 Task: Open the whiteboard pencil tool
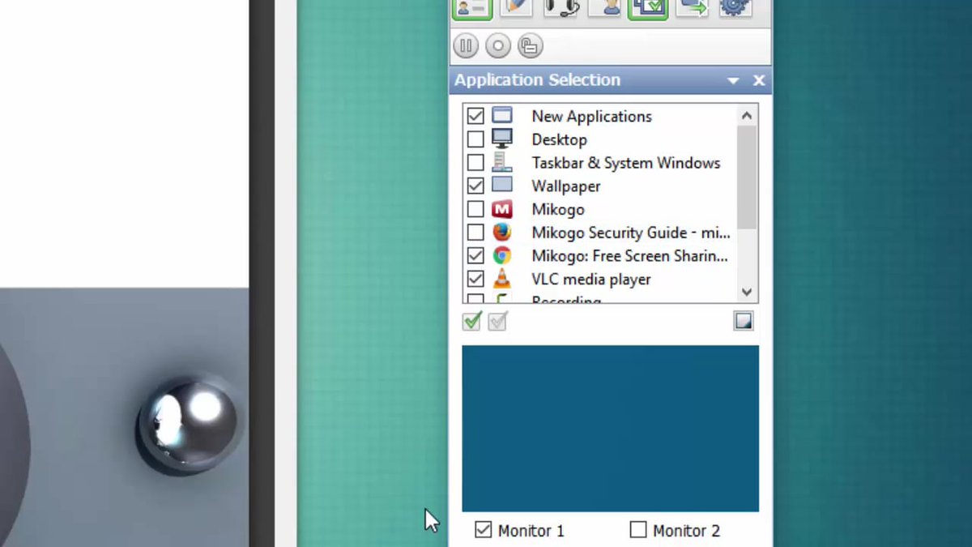click(x=516, y=7)
